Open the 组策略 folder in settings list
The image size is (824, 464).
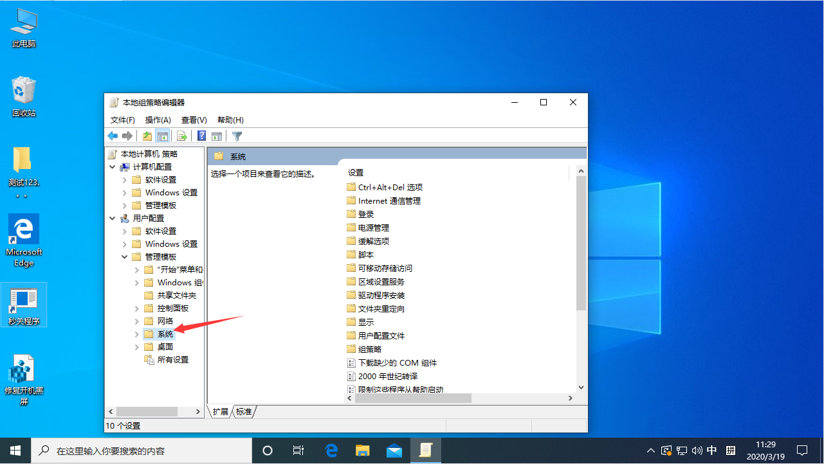coord(370,348)
